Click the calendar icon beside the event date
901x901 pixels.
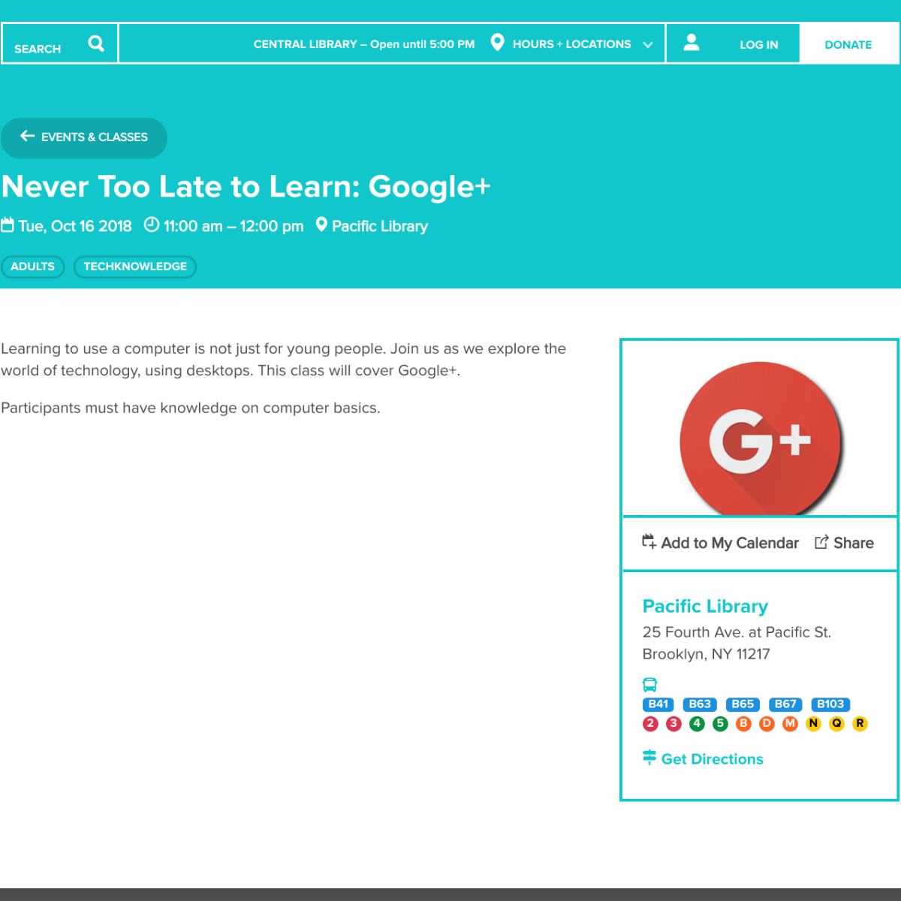pos(8,225)
